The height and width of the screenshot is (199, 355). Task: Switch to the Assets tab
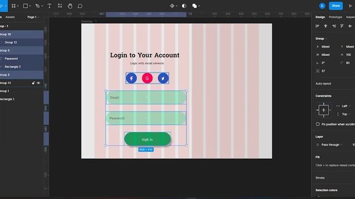tap(10, 17)
